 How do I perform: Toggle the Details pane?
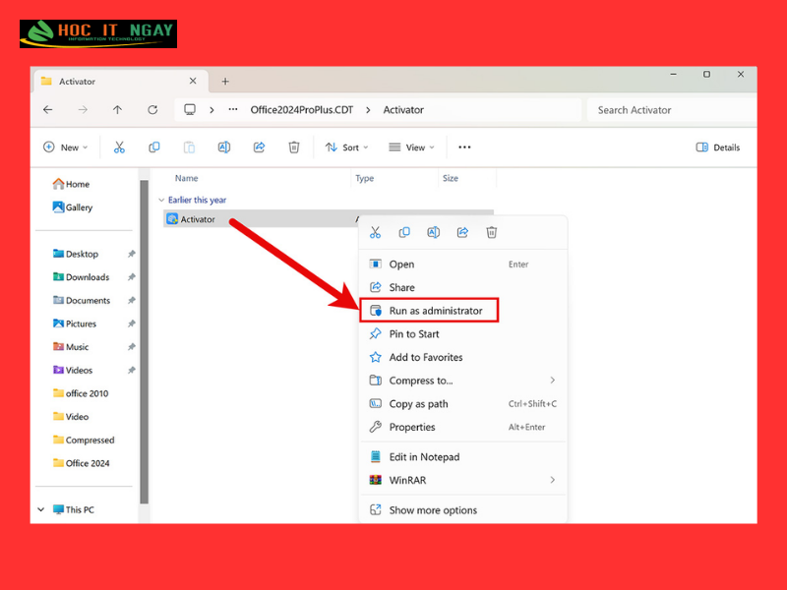pos(718,147)
